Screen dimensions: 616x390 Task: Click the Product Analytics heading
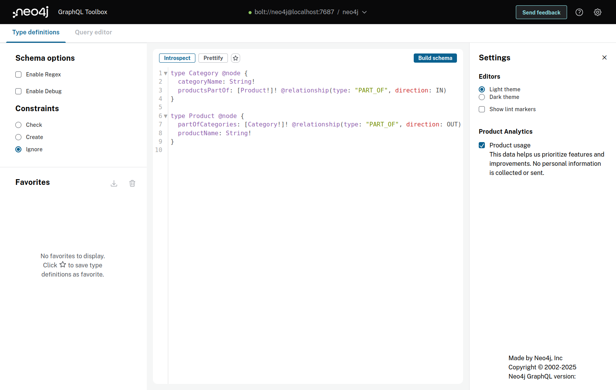tap(505, 131)
